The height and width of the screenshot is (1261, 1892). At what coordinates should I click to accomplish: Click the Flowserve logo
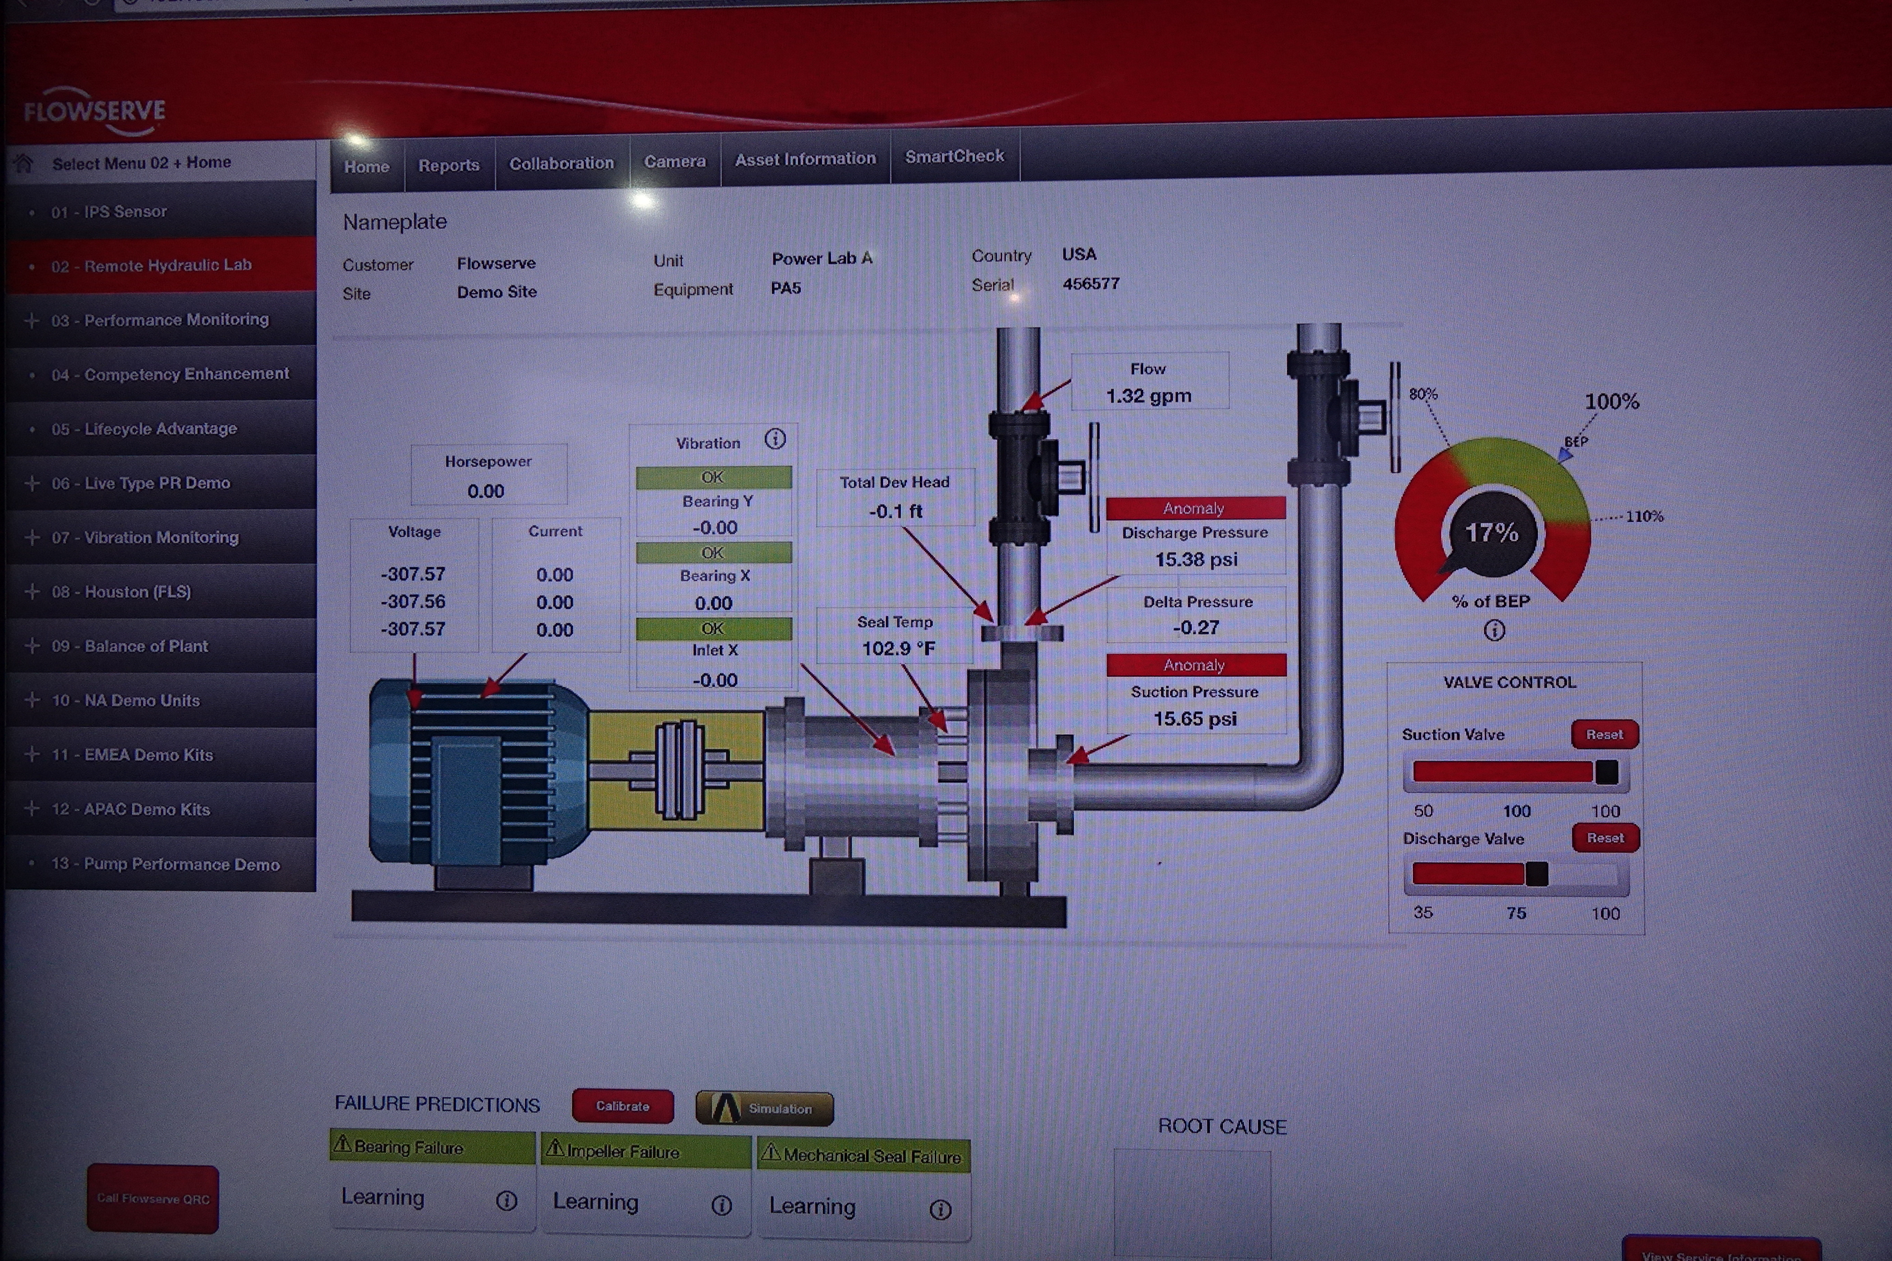[94, 111]
